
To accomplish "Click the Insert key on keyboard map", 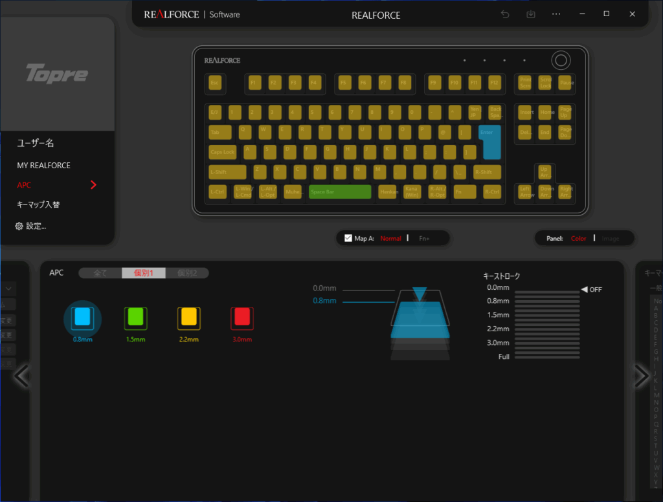I will 525,113.
